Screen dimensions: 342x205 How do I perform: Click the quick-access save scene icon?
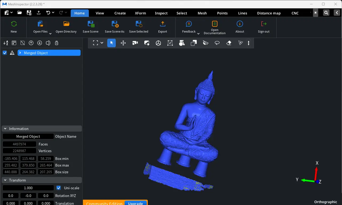click(x=29, y=13)
